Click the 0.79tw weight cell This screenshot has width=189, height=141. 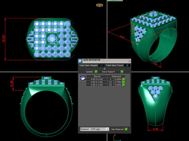click(118, 82)
